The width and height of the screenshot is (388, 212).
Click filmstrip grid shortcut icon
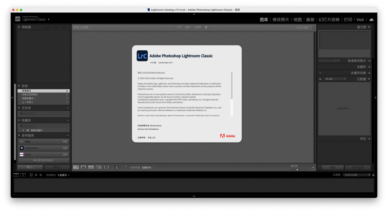click(x=31, y=175)
